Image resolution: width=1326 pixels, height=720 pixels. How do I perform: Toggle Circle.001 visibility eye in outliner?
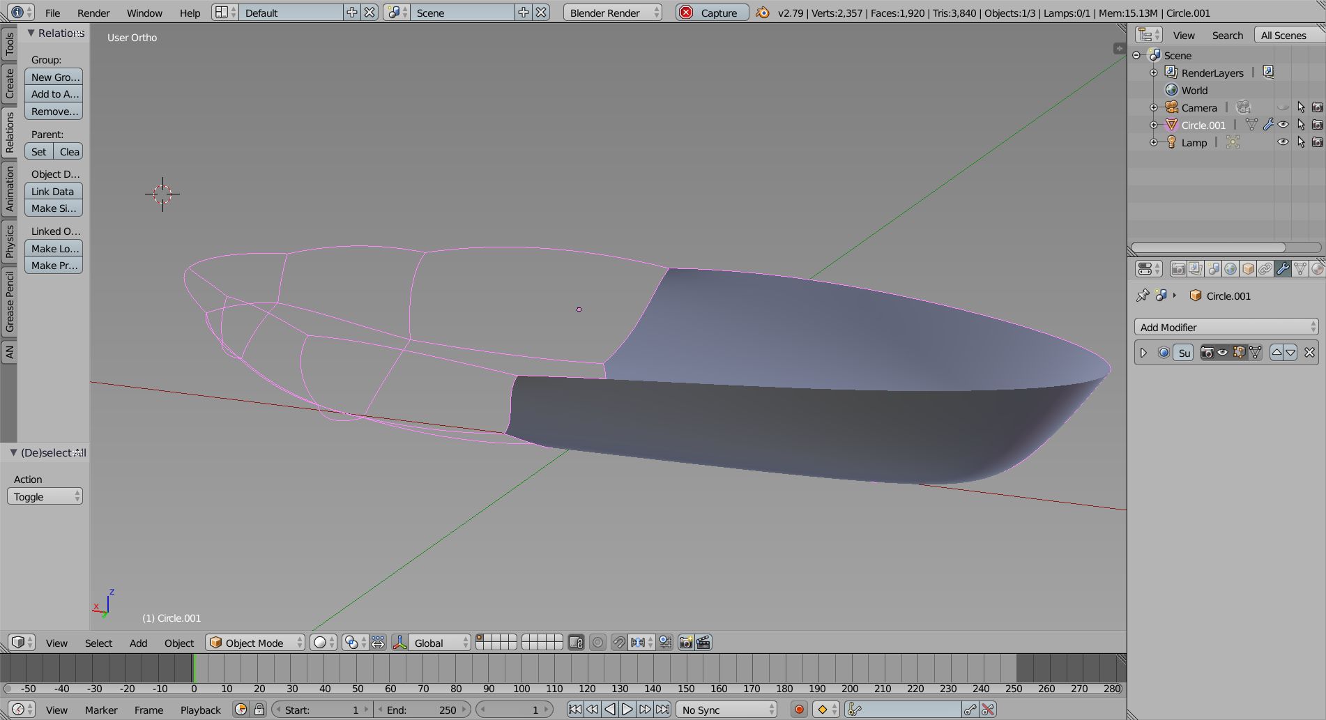(x=1283, y=125)
